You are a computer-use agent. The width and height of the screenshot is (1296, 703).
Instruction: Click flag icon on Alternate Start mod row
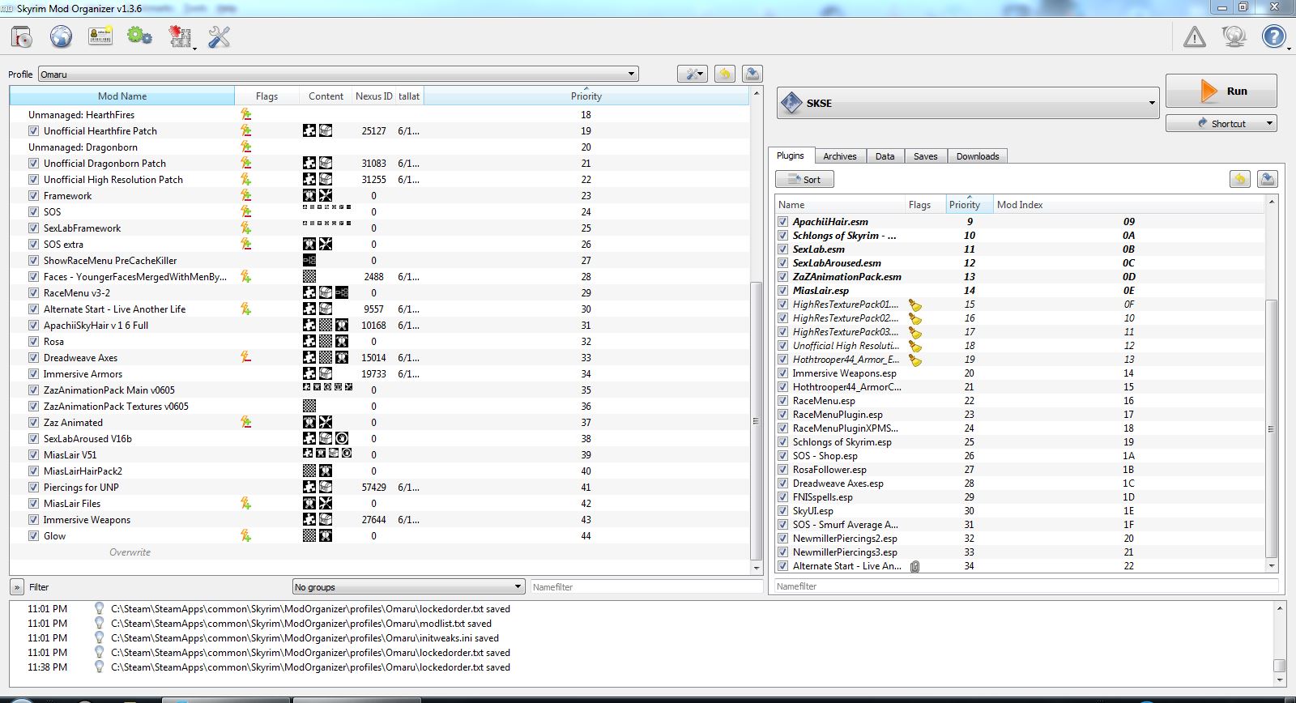[x=245, y=309]
